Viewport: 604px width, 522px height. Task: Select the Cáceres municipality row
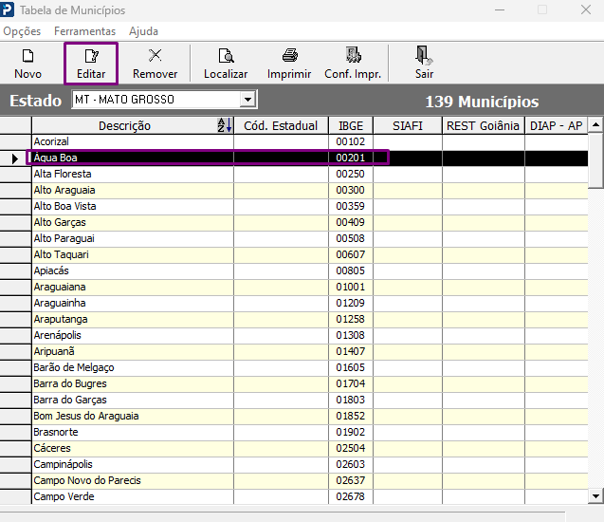point(310,448)
